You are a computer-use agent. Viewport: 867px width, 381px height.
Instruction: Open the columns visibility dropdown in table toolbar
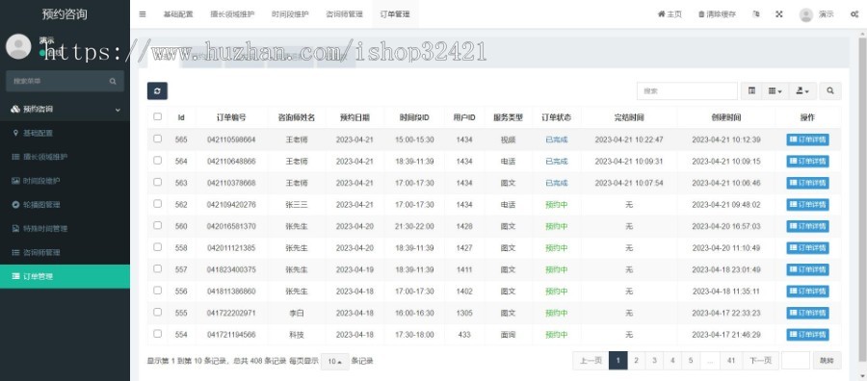tap(775, 91)
